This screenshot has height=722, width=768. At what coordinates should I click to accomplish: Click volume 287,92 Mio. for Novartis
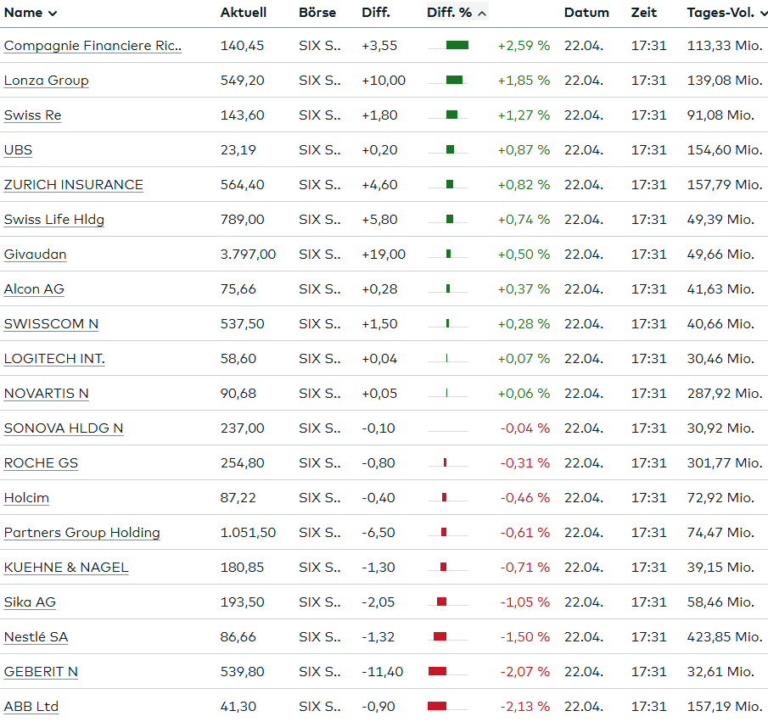(725, 394)
